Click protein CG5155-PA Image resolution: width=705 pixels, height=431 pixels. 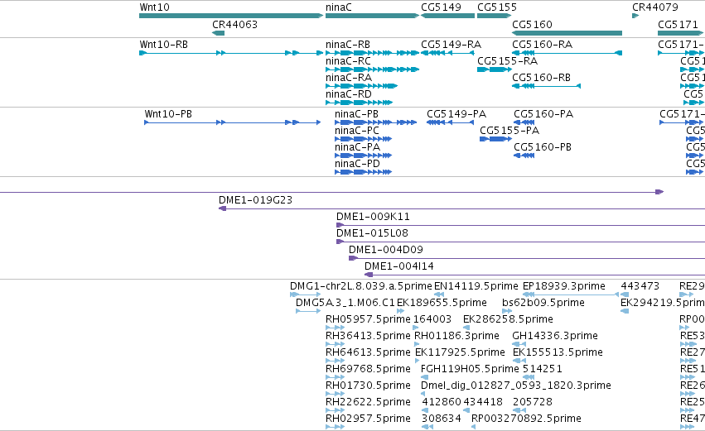[496, 139]
